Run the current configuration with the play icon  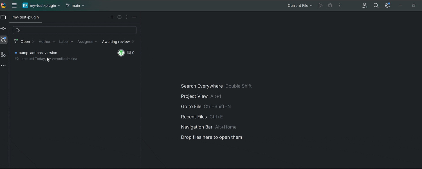pyautogui.click(x=320, y=5)
